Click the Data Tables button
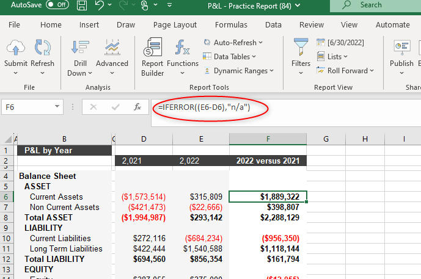Screen dimensions: 421x279 pyautogui.click(x=231, y=57)
